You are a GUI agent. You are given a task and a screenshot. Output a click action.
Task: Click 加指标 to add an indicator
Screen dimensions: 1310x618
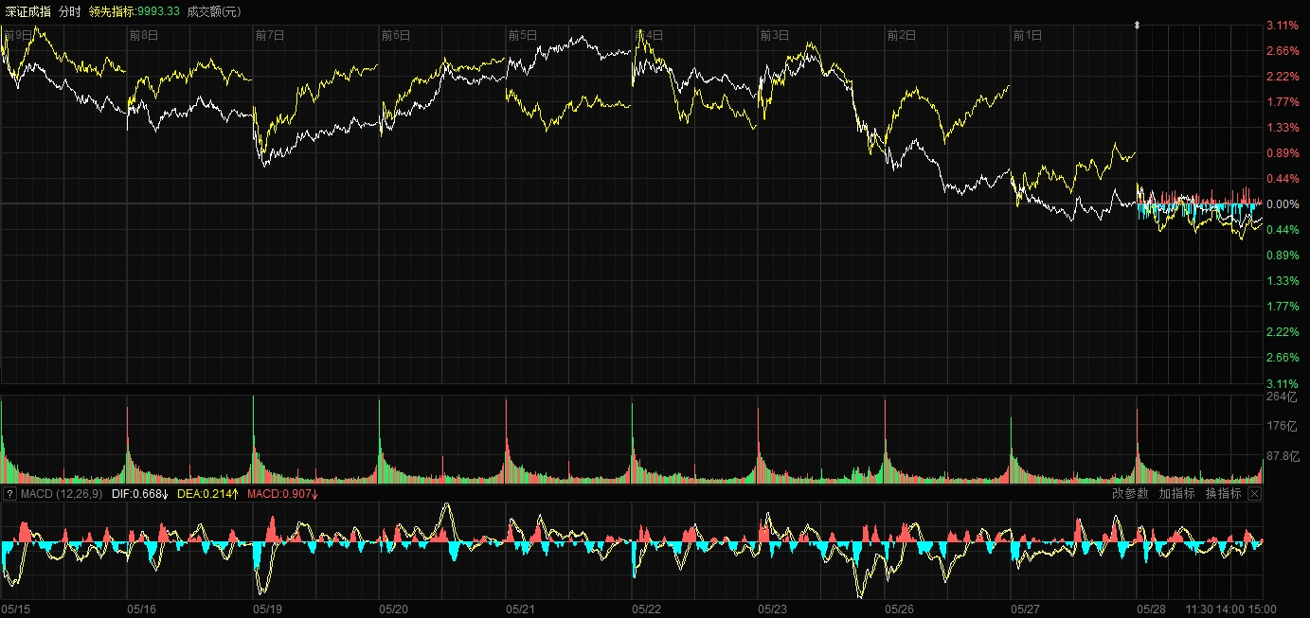click(x=1176, y=494)
